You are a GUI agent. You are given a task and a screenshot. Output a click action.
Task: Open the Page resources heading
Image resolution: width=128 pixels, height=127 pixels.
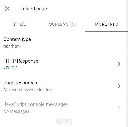20,83
